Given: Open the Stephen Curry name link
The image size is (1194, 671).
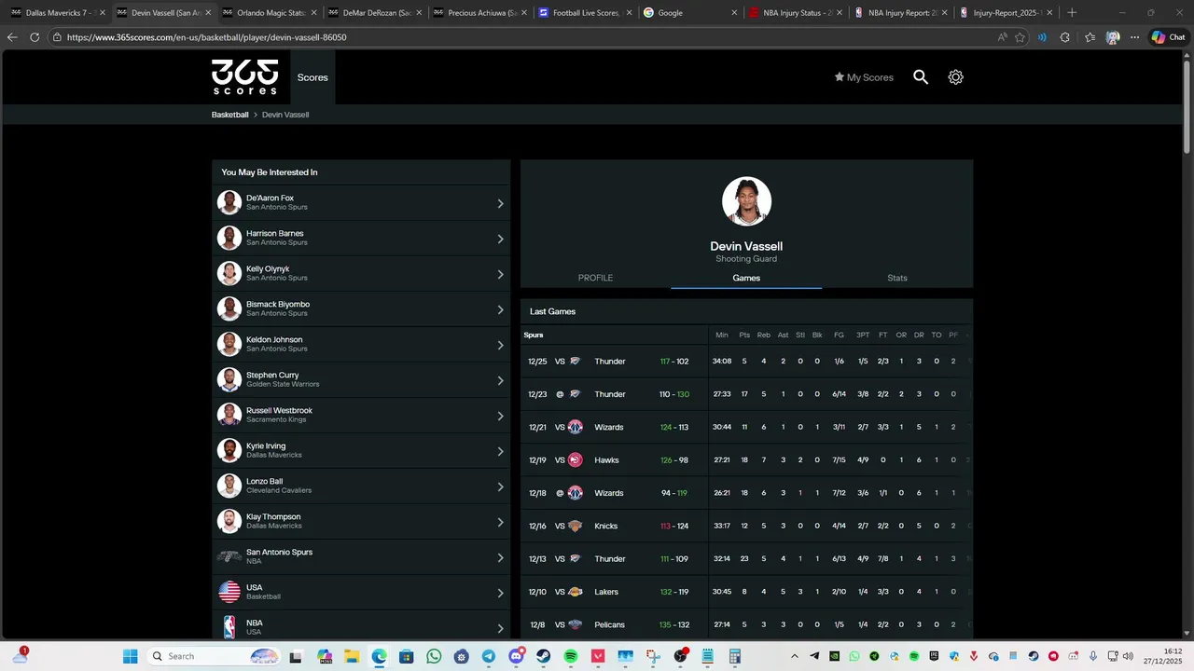Looking at the screenshot, I should click(272, 376).
